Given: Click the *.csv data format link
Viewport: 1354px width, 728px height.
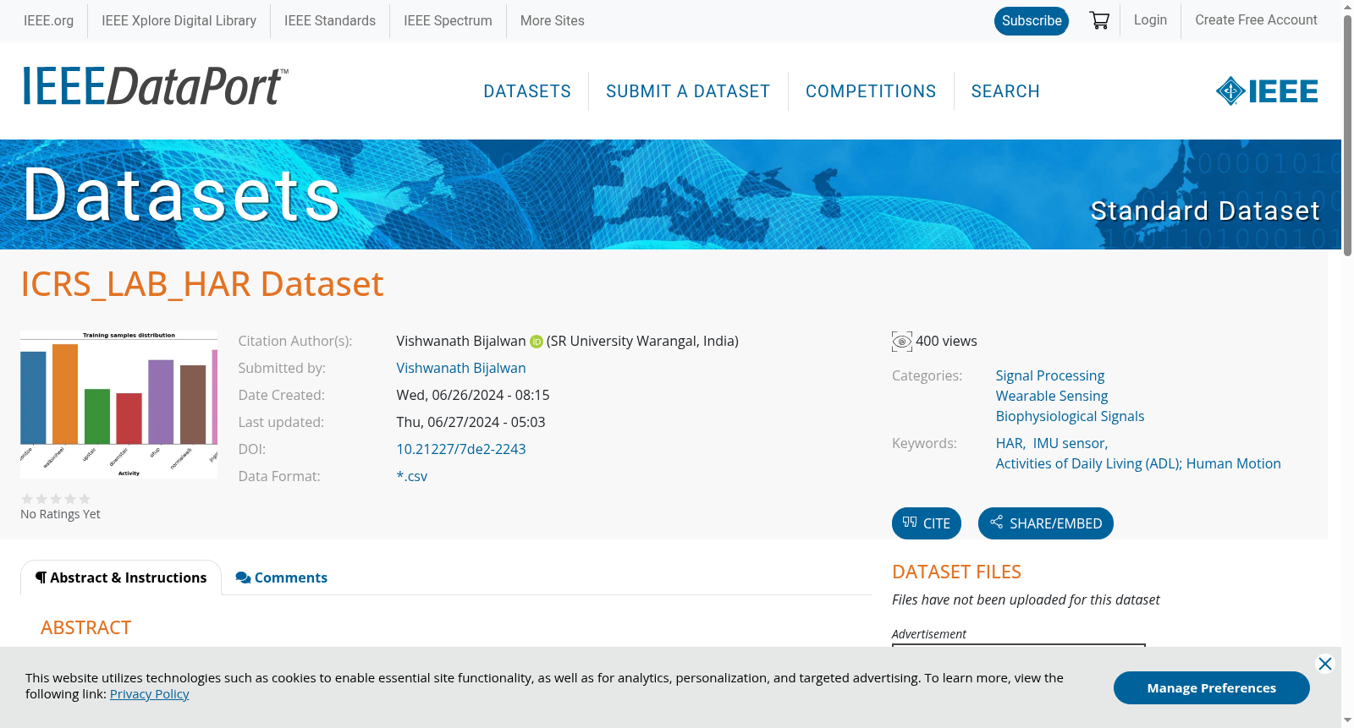Looking at the screenshot, I should pos(412,477).
